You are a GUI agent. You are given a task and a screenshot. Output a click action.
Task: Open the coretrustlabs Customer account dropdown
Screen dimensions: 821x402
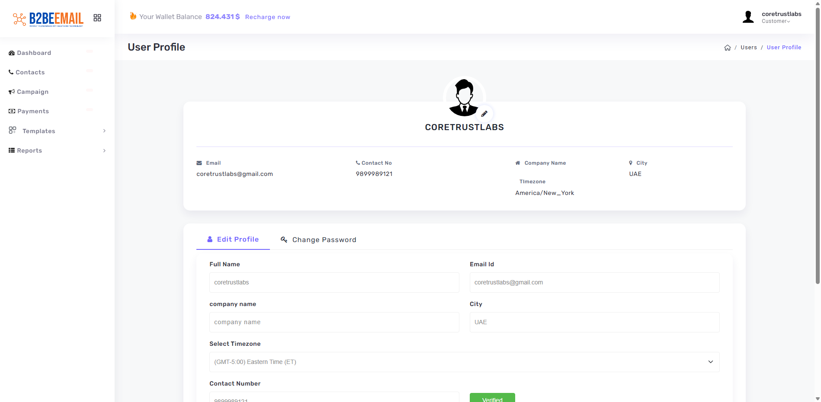781,17
